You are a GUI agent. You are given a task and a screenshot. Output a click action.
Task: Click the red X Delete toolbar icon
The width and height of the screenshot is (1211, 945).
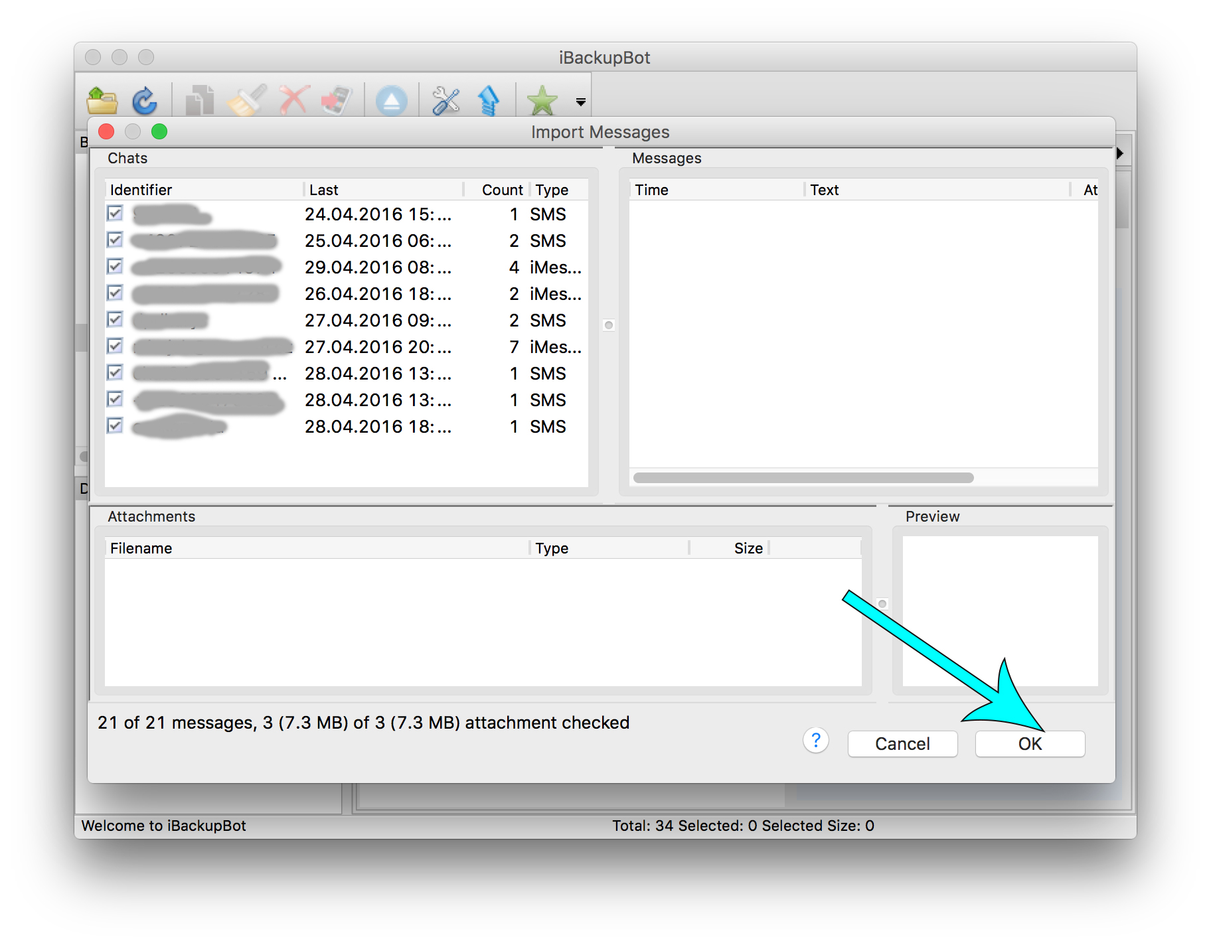[x=294, y=101]
